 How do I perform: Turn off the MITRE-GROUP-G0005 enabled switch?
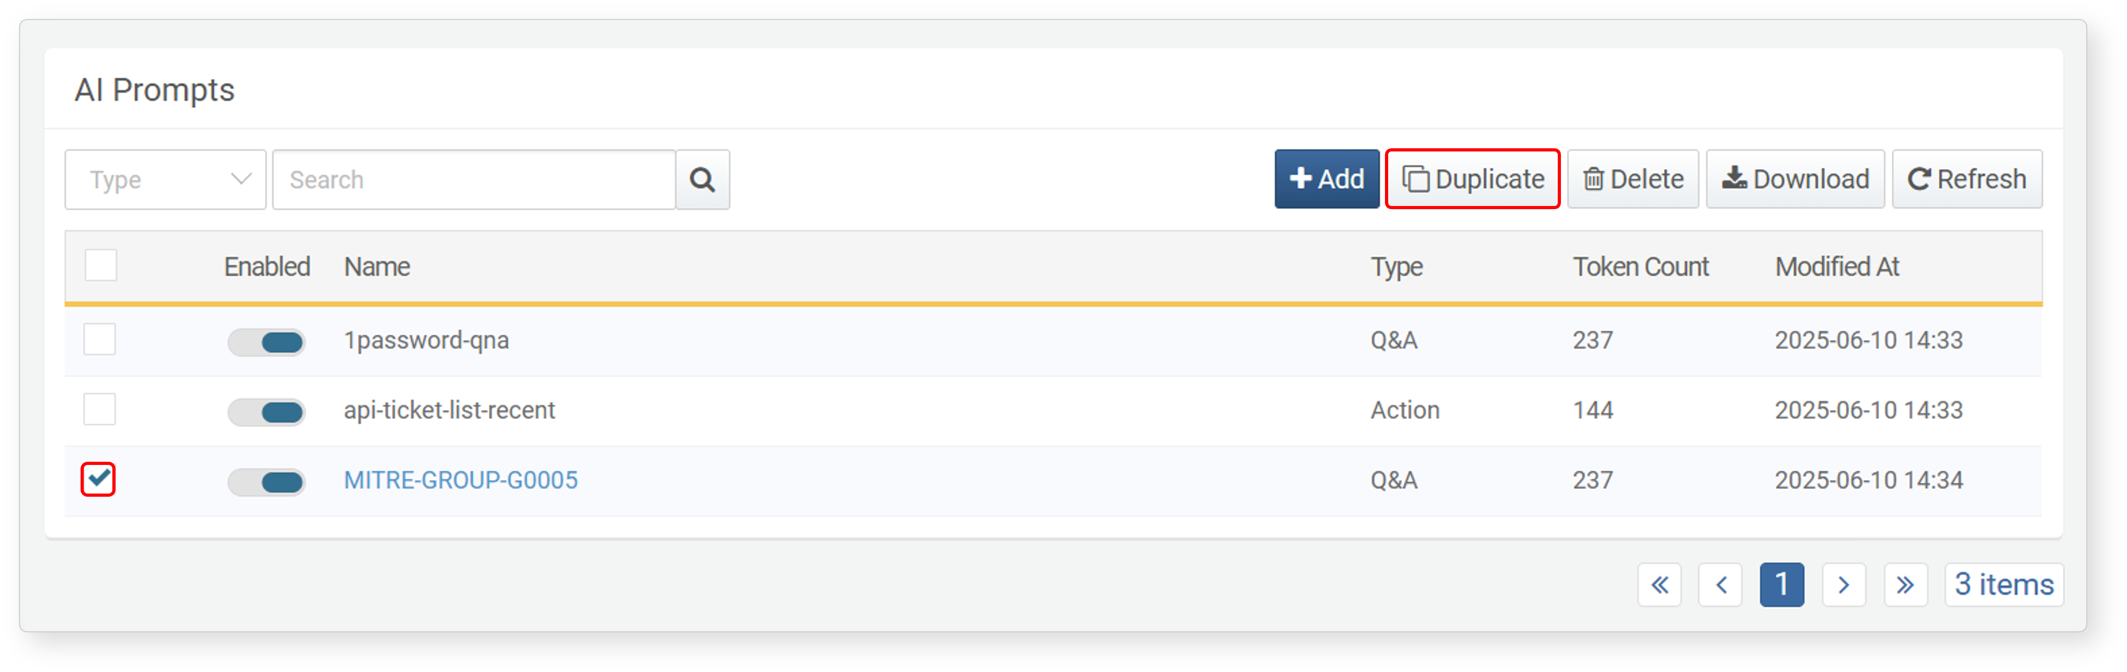pyautogui.click(x=267, y=481)
